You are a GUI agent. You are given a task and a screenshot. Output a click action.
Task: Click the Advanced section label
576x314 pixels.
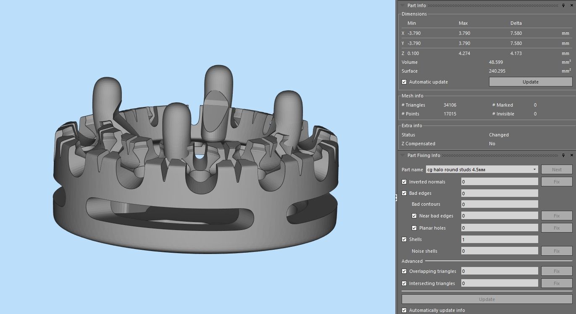click(x=412, y=261)
